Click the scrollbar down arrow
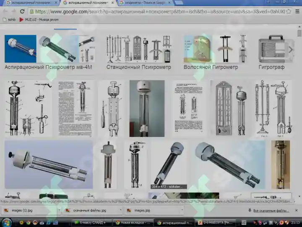302x227 pixels. 299,196
